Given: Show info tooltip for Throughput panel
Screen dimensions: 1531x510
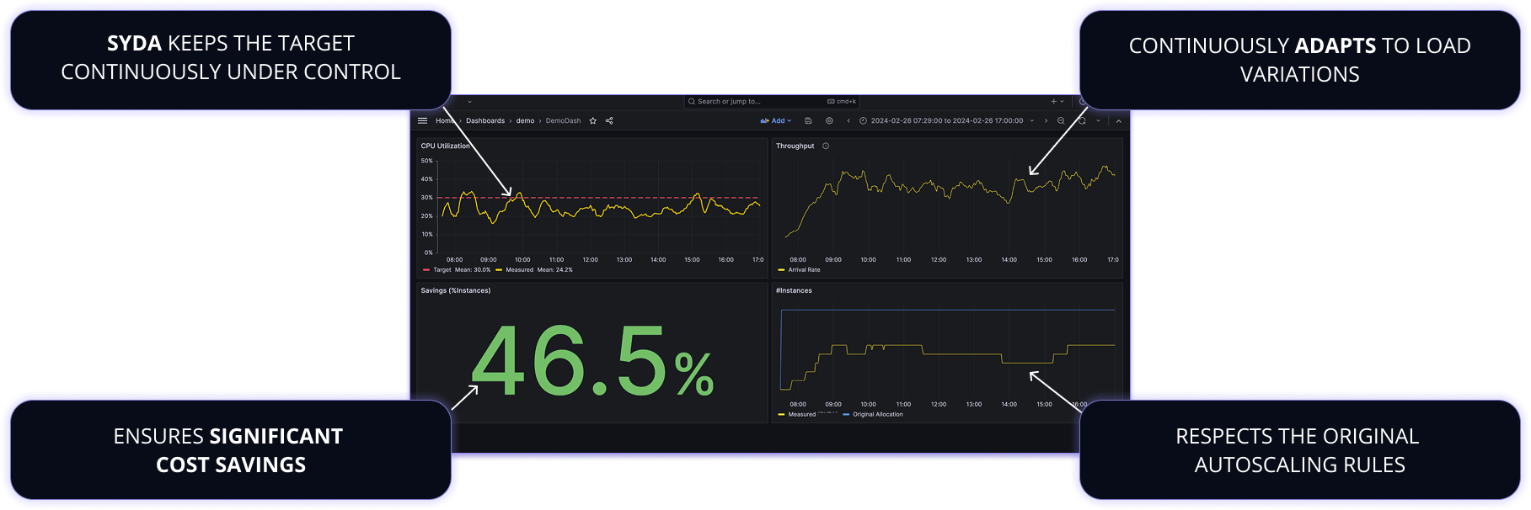Looking at the screenshot, I should [x=826, y=146].
